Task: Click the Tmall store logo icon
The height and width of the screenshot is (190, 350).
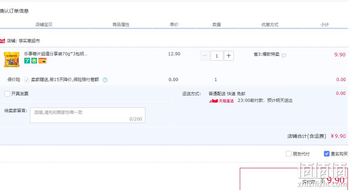Action: pyautogui.click(x=2, y=41)
